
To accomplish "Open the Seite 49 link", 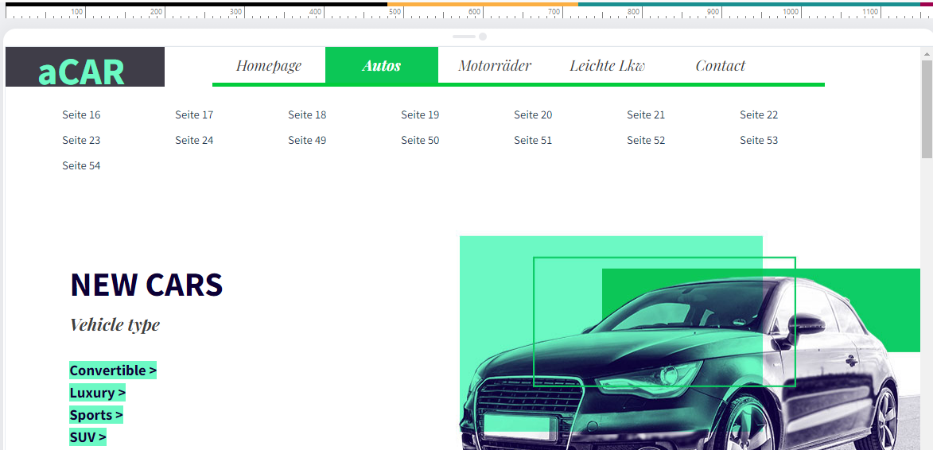I will coord(307,141).
